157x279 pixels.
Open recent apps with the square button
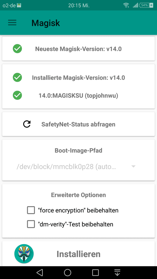[96, 273]
